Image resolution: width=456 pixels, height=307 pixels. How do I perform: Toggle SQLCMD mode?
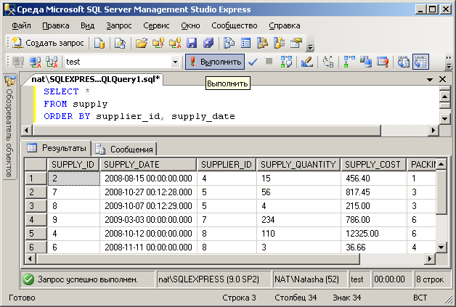pyautogui.click(x=383, y=62)
